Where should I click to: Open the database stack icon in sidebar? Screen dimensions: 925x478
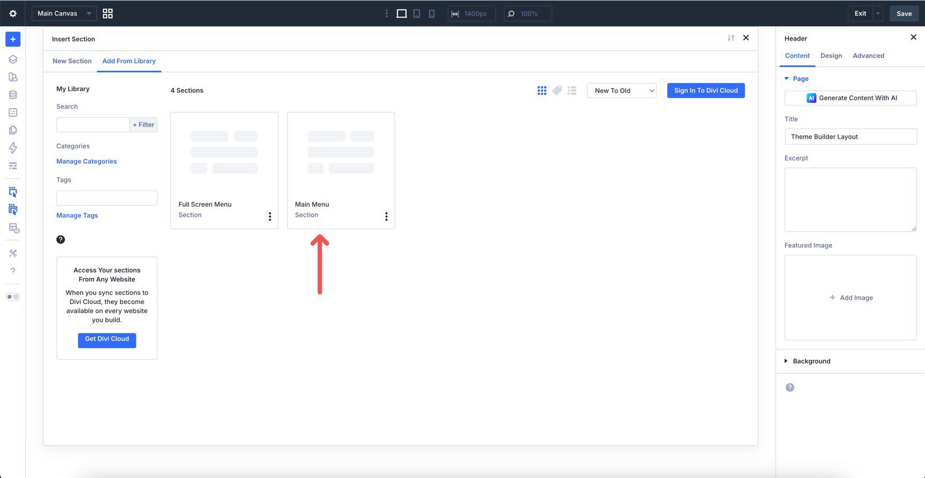click(x=13, y=95)
